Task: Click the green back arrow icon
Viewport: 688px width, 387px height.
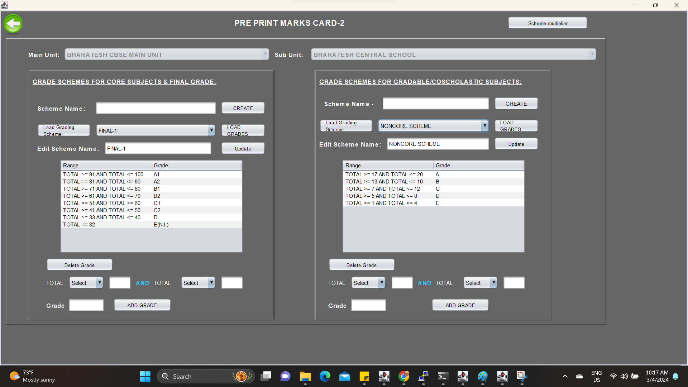Action: (x=13, y=24)
